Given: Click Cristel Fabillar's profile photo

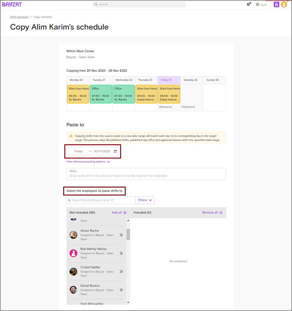Looking at the screenshot, I should point(73,272).
